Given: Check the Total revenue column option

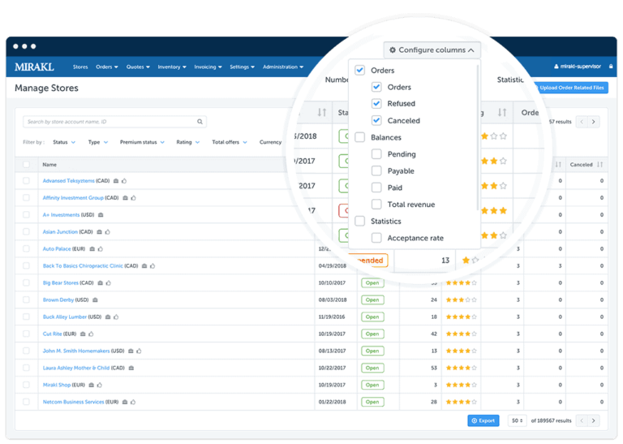Looking at the screenshot, I should pos(376,205).
